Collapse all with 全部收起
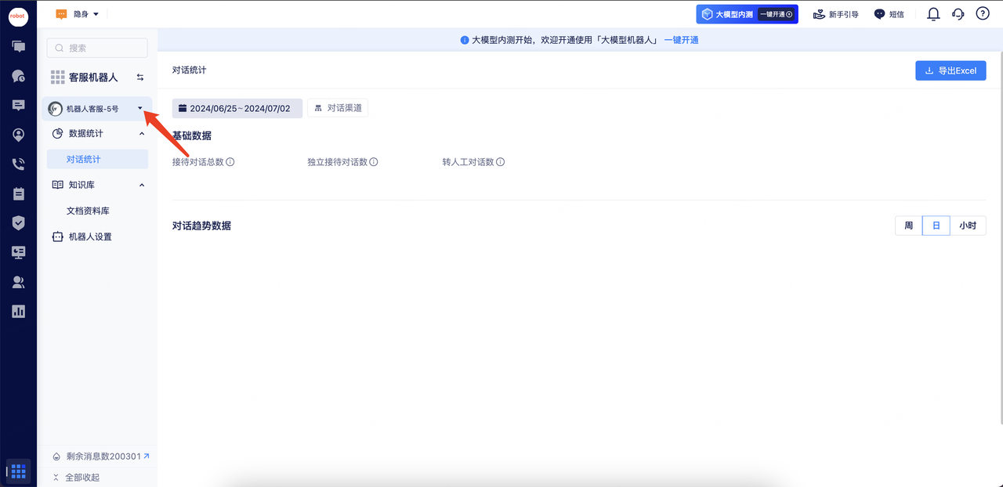The height and width of the screenshot is (487, 1003). click(x=75, y=477)
